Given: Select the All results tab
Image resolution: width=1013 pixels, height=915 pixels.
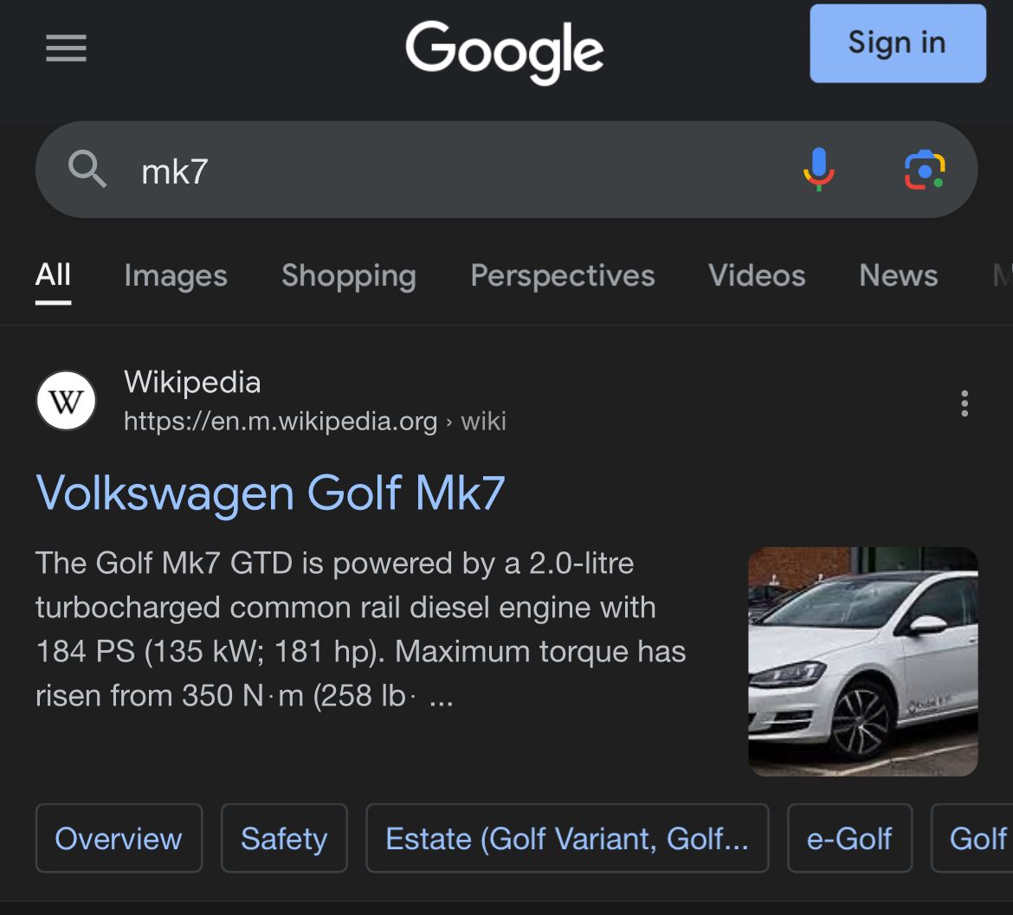Looking at the screenshot, I should pos(53,275).
